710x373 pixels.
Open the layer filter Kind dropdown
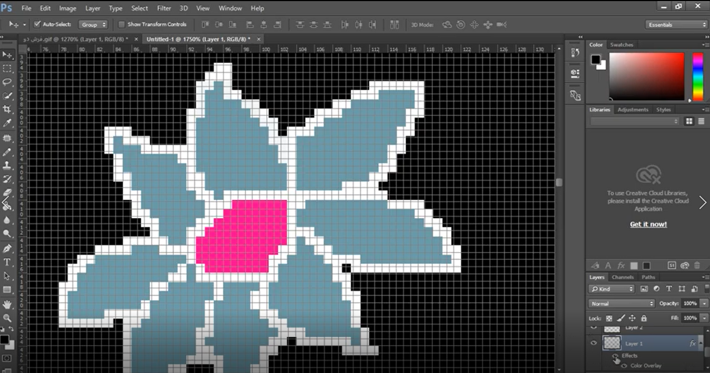coord(612,289)
